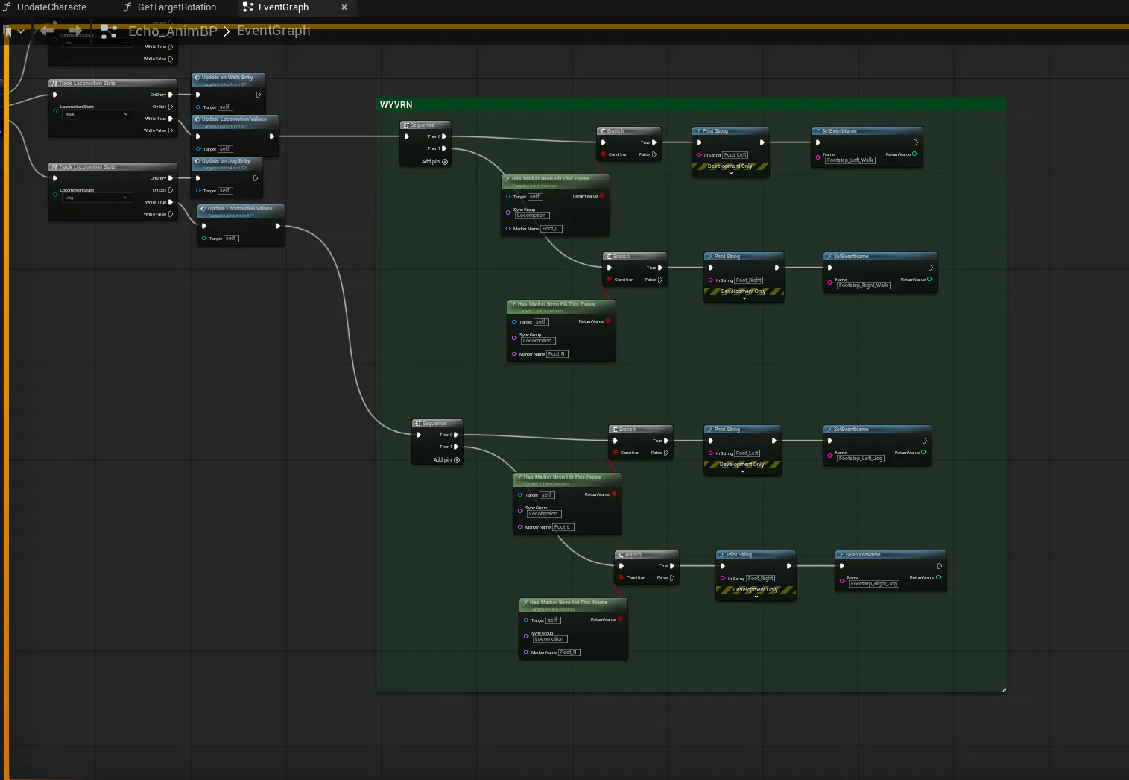The width and height of the screenshot is (1129, 780).
Task: Open the Locomotion State dropdown showing Jog
Action: (97, 198)
